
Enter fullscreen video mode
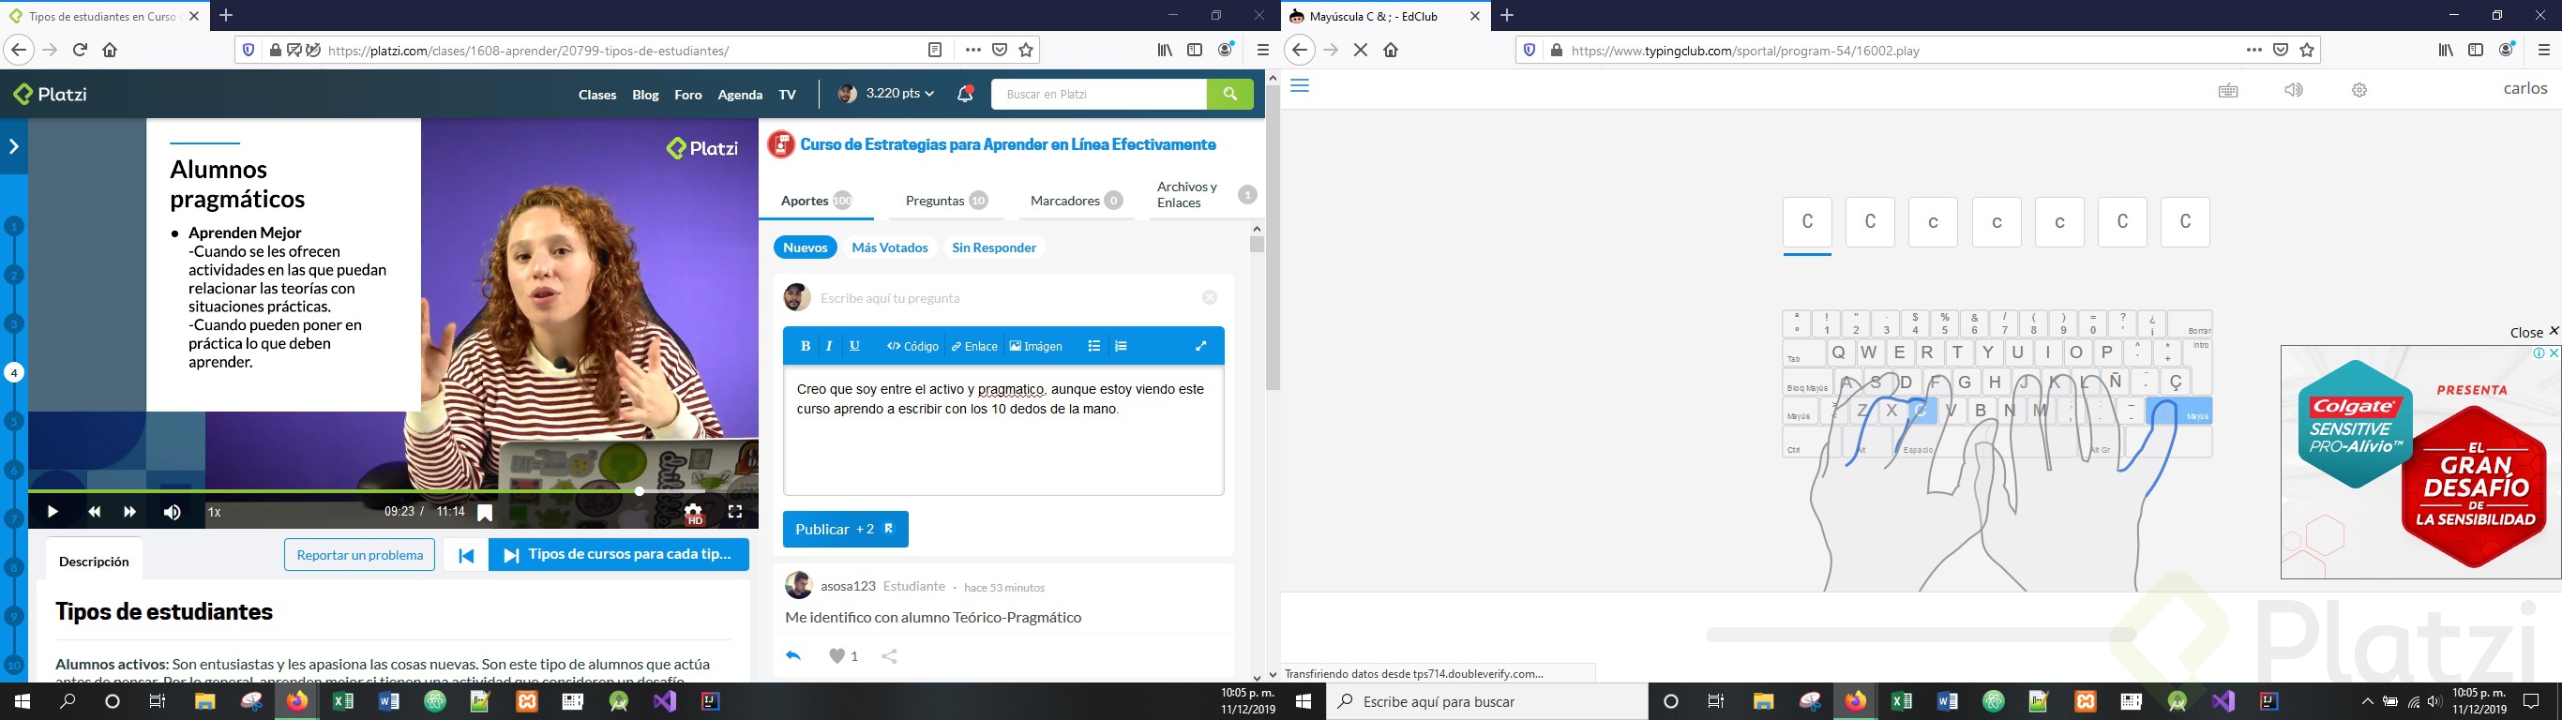(x=735, y=511)
